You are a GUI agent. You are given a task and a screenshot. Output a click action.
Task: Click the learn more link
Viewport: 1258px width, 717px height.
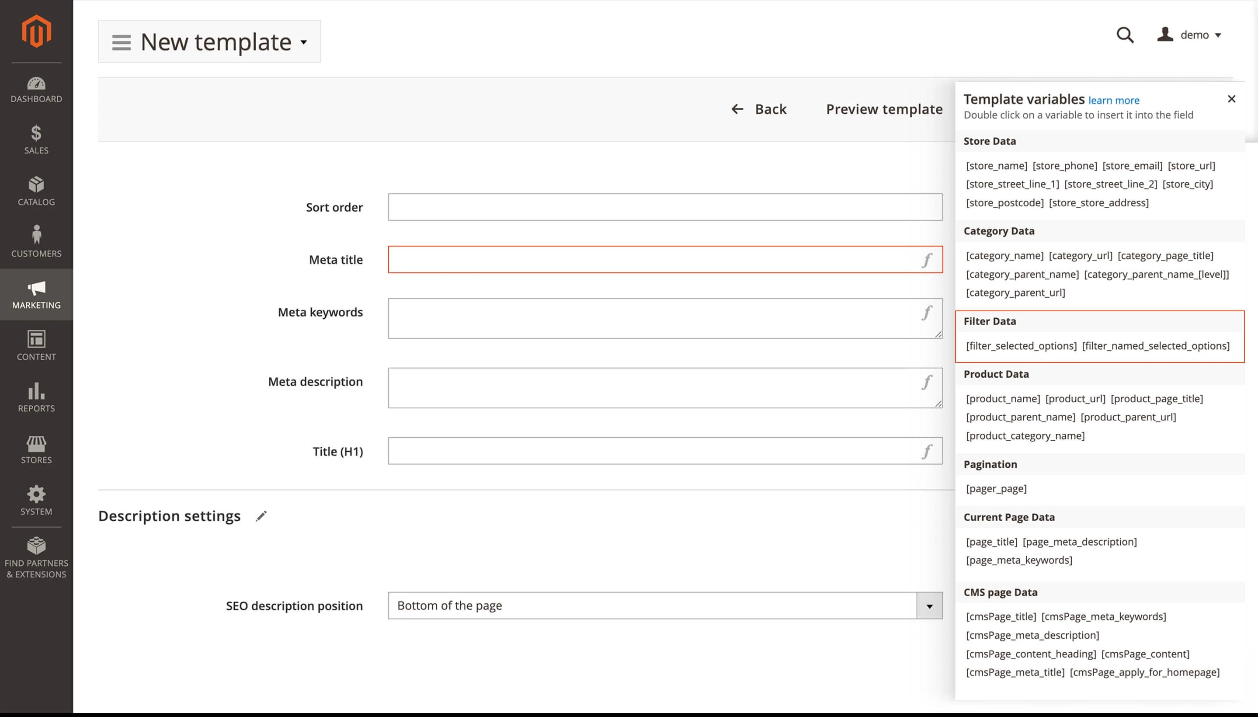1113,100
